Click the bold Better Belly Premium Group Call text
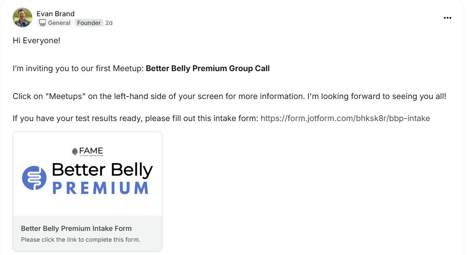The image size is (469, 255). (207, 69)
